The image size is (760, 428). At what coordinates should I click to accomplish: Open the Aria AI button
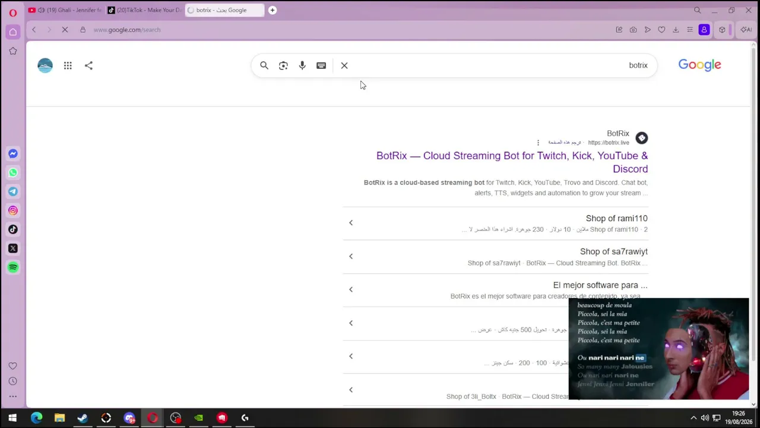coord(746,30)
